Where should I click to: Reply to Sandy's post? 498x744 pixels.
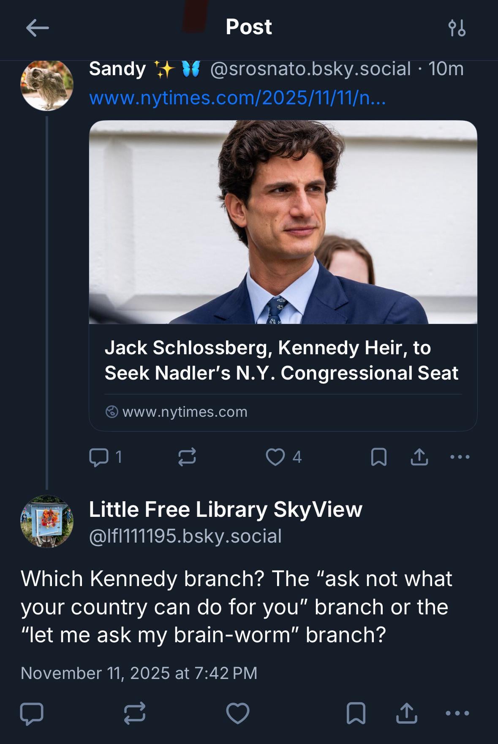[99, 457]
